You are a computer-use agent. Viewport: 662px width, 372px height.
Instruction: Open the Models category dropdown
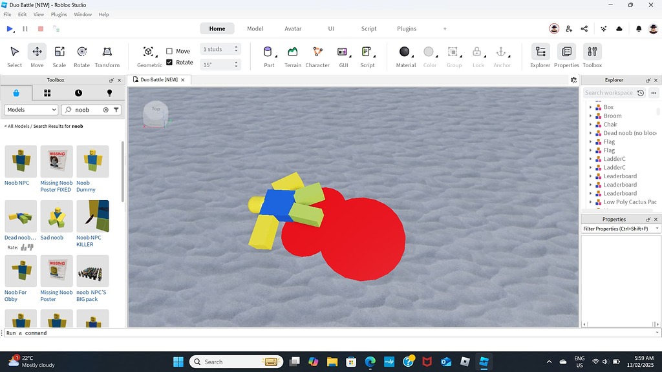pos(30,110)
